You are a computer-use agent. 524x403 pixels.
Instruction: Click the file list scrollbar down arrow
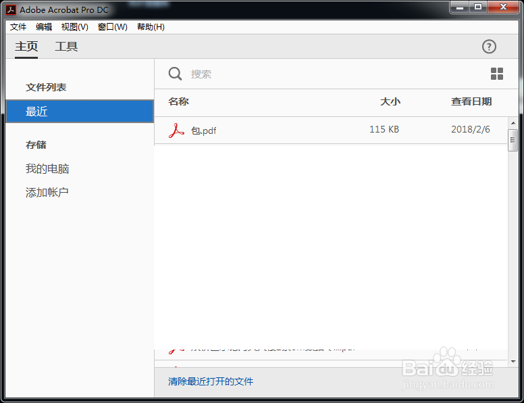click(513, 362)
